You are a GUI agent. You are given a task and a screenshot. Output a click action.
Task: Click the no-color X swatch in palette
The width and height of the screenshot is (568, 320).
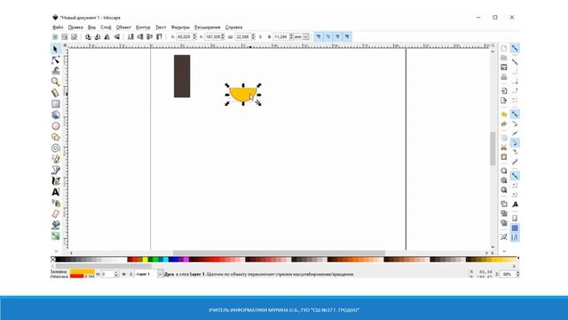[x=53, y=260]
